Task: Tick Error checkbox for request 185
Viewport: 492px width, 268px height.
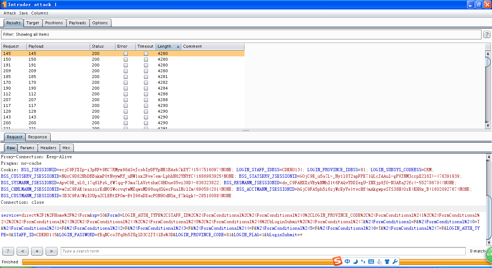Action: coord(126,77)
